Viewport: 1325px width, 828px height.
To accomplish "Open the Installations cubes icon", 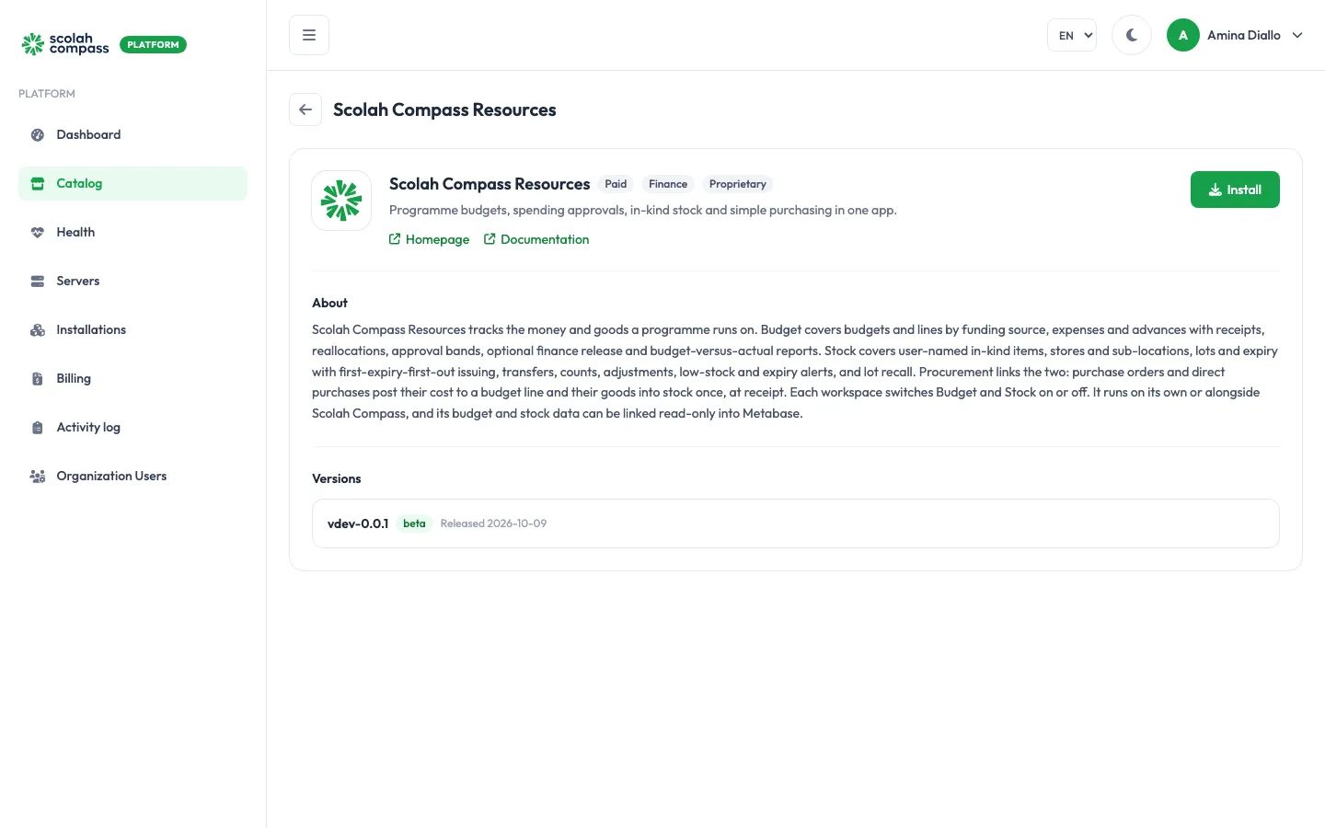I will (38, 329).
